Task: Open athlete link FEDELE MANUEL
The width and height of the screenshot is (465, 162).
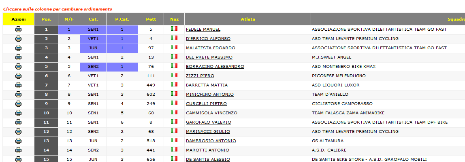Action: (x=203, y=29)
